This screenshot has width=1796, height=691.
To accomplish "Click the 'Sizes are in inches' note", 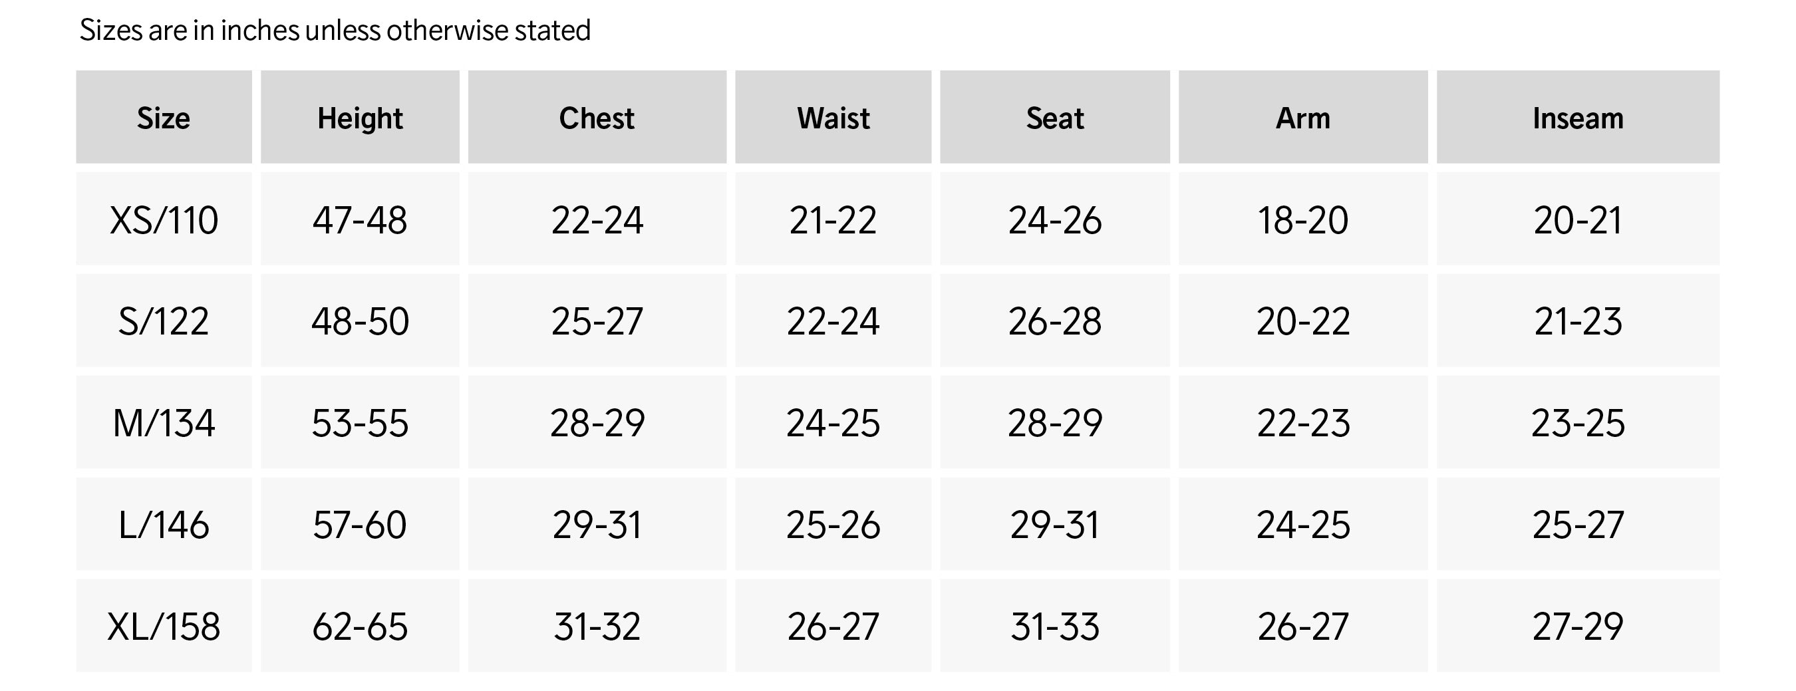I will [x=335, y=30].
